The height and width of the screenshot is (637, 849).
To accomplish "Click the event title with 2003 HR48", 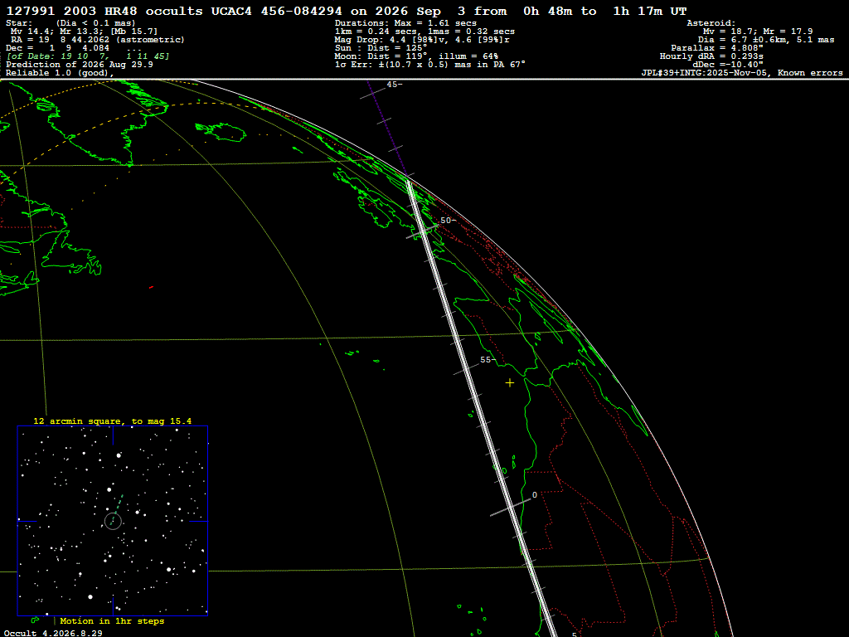I will pos(346,11).
